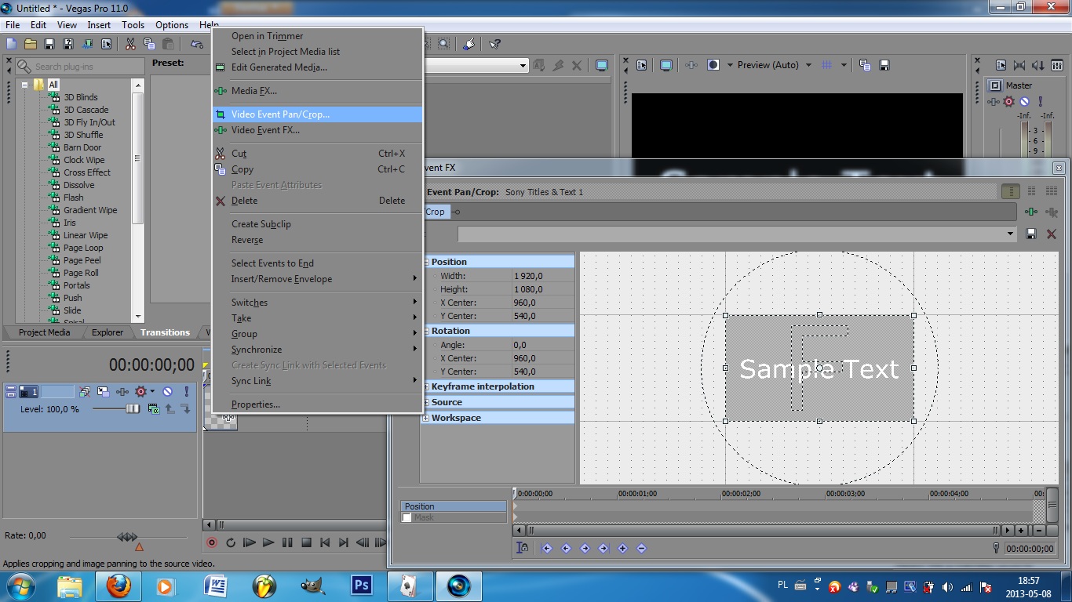1072x602 pixels.
Task: Click Properties in the context menu
Action: coord(318,404)
